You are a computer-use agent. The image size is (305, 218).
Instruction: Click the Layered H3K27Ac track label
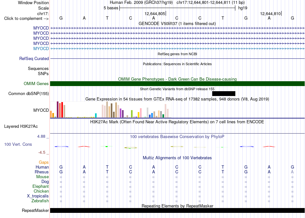(21, 126)
